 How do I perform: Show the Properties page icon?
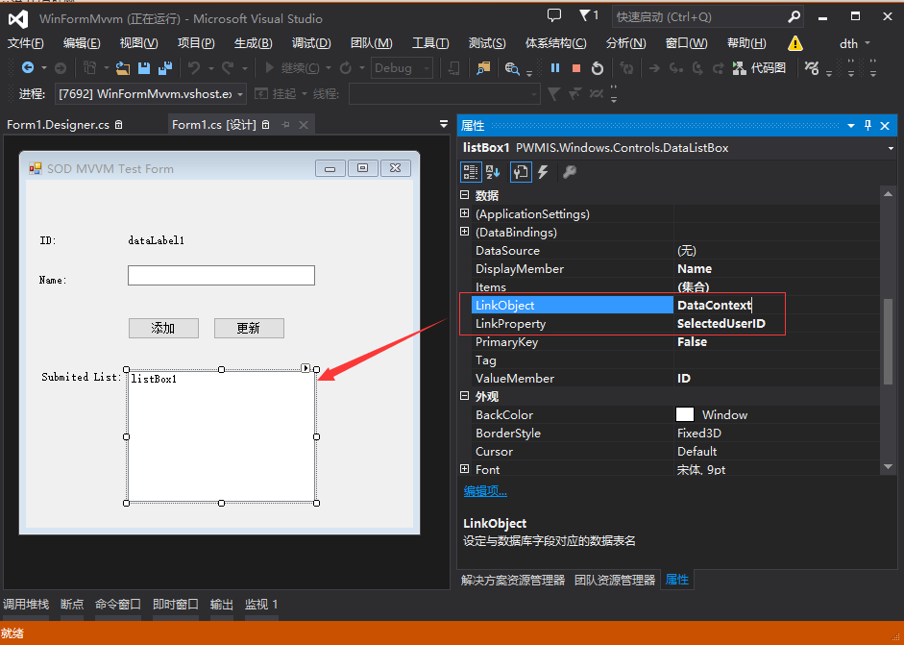[521, 172]
